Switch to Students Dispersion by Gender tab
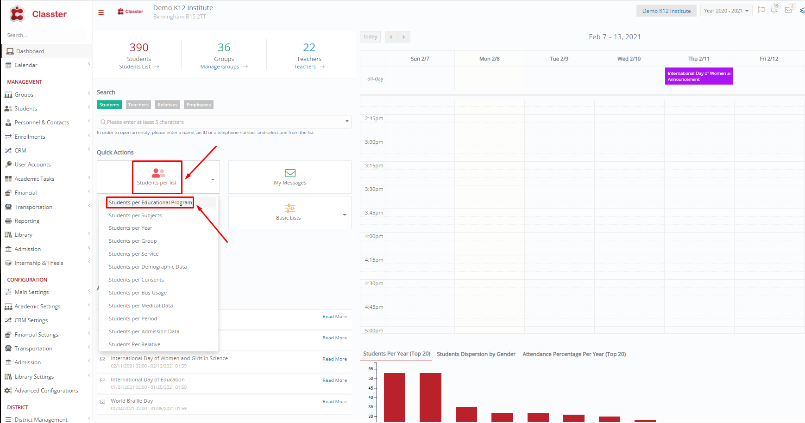Viewport: 805px width, 423px height. point(476,354)
